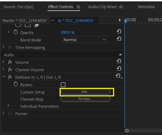This screenshot has height=135, width=162.
Task: Open the Blend Mode dropdown
Action: point(84,40)
